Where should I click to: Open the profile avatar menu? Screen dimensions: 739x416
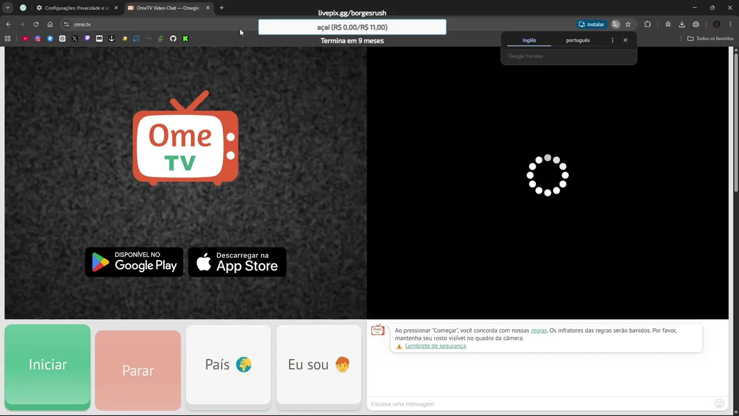coord(716,24)
